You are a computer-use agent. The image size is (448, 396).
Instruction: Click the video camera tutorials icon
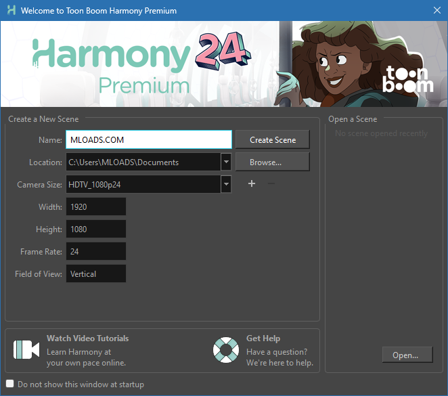[x=26, y=349]
